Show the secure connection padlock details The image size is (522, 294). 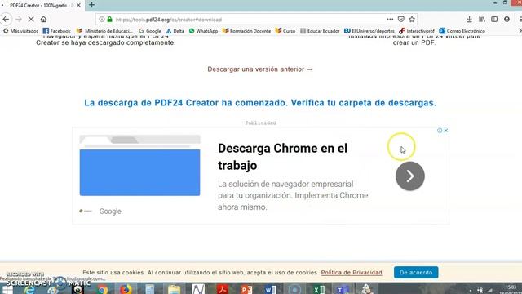tap(109, 20)
